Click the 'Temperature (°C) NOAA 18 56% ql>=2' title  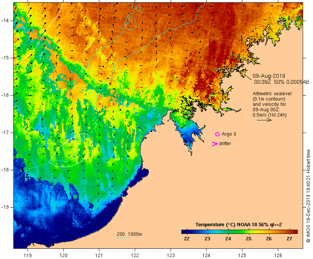pos(239,225)
